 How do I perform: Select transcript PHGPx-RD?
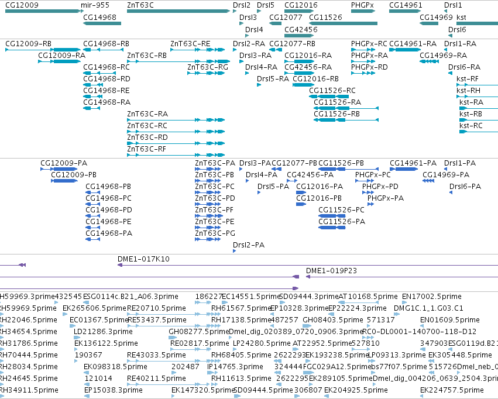(363, 73)
